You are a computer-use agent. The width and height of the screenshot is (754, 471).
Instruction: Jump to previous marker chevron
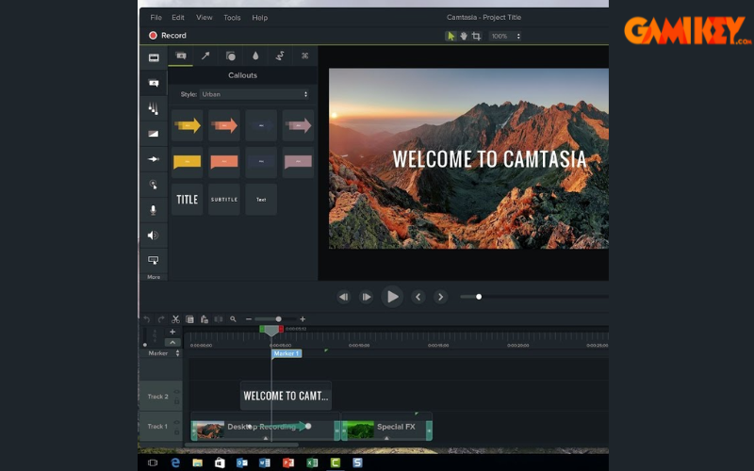tap(418, 297)
